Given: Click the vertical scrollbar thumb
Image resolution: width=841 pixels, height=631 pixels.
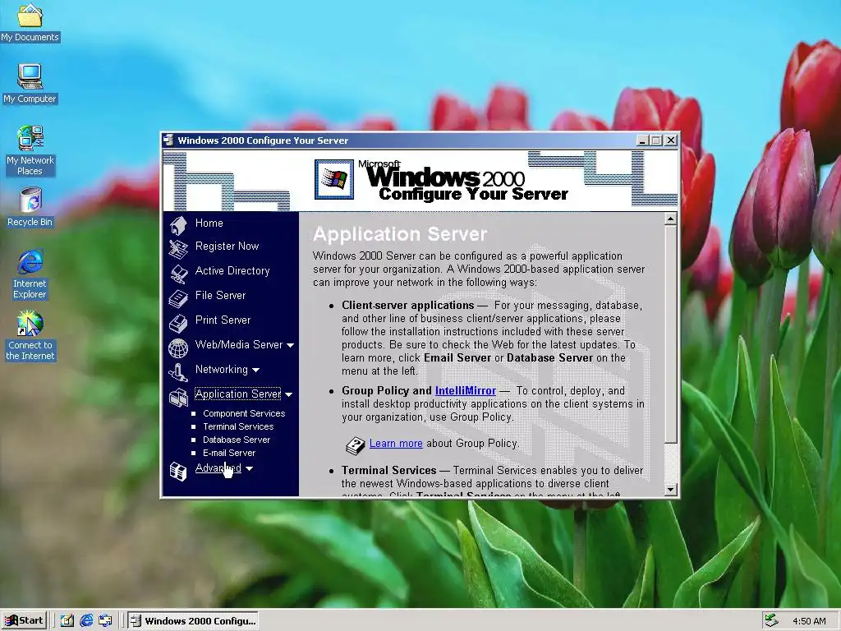Looking at the screenshot, I should 670,334.
